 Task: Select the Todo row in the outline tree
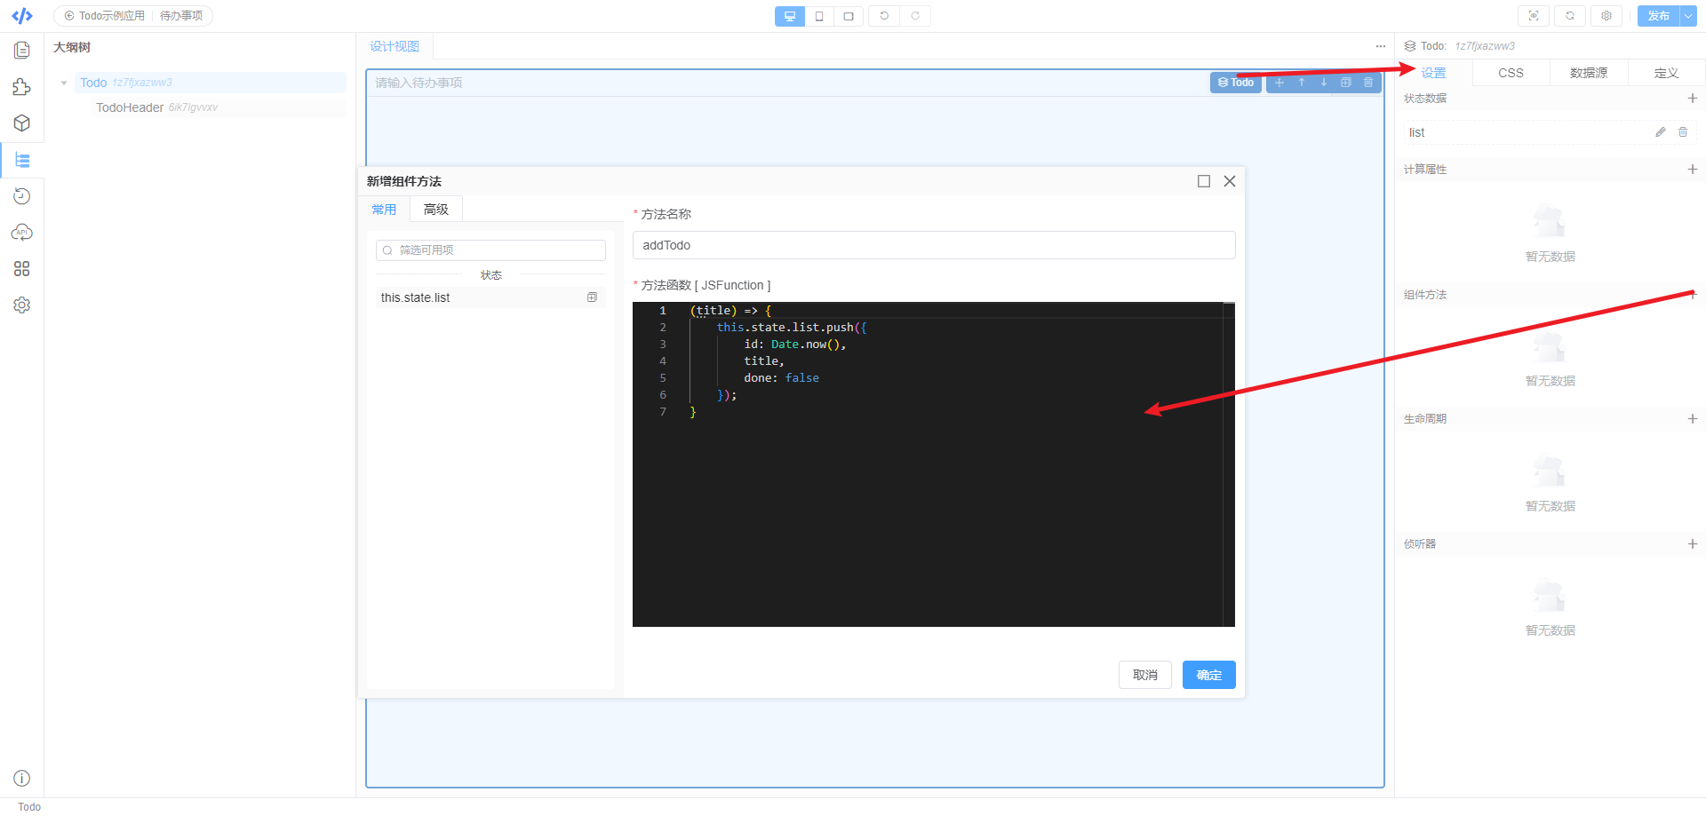[x=210, y=83]
